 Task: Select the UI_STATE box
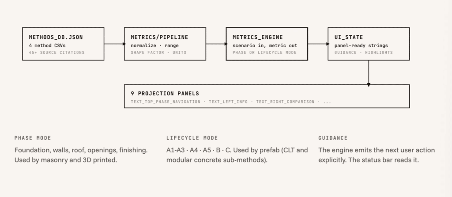(x=369, y=44)
